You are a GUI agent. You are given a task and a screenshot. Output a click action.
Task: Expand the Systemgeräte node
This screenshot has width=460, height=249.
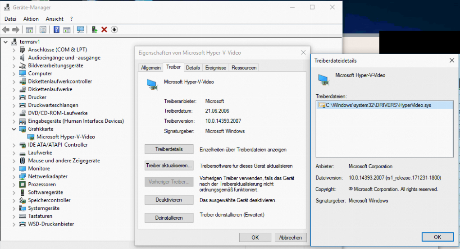pos(14,208)
